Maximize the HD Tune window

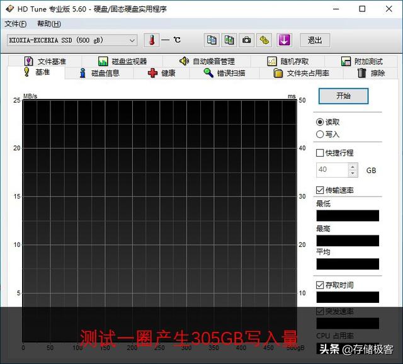click(x=362, y=9)
